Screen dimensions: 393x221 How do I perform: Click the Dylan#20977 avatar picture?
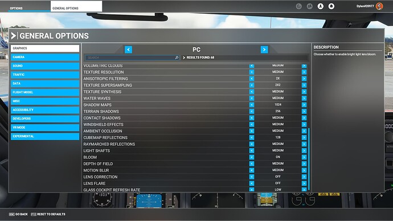click(x=379, y=6)
